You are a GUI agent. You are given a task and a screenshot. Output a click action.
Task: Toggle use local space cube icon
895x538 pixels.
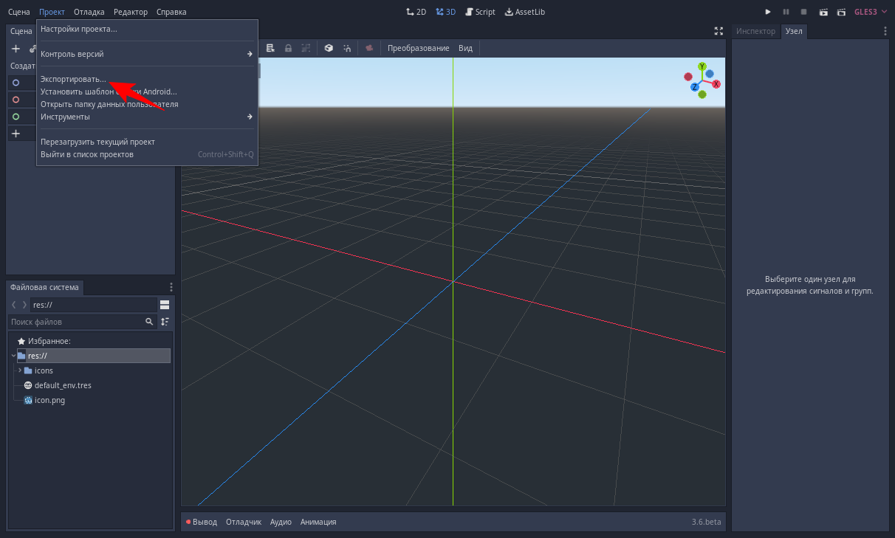coord(329,48)
